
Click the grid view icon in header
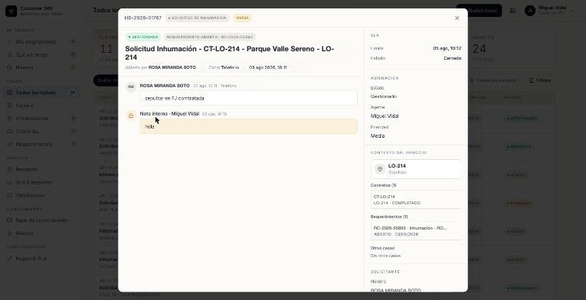click(512, 11)
